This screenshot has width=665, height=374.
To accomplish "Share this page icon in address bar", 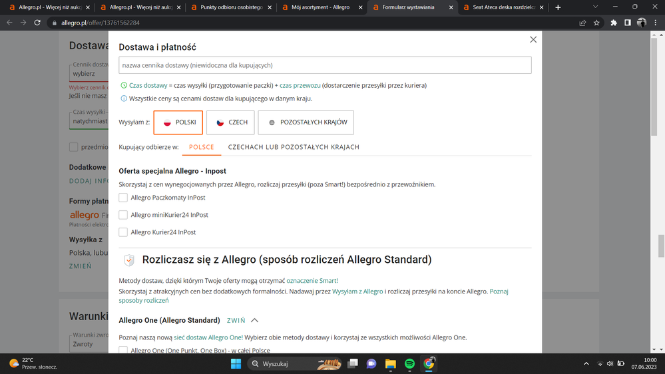I will (582, 23).
